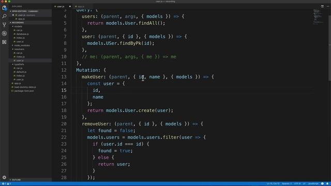Open user.js in typeDefs folder
Viewport: 331px width, 186px height.
point(20,80)
